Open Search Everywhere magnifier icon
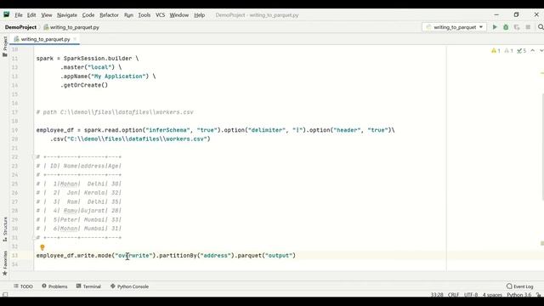Viewport: 544px width, 306px height. [541, 27]
